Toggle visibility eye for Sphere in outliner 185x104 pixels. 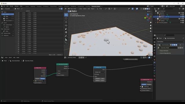tap(181, 21)
